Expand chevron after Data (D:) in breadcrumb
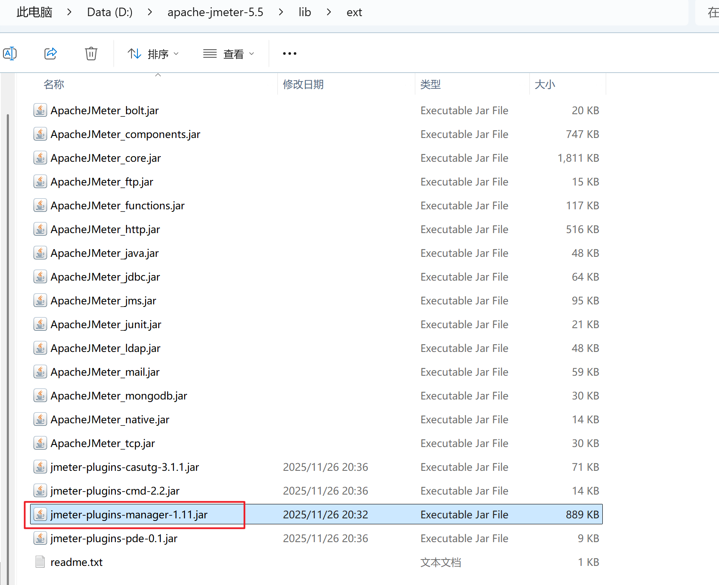The image size is (719, 585). (150, 12)
